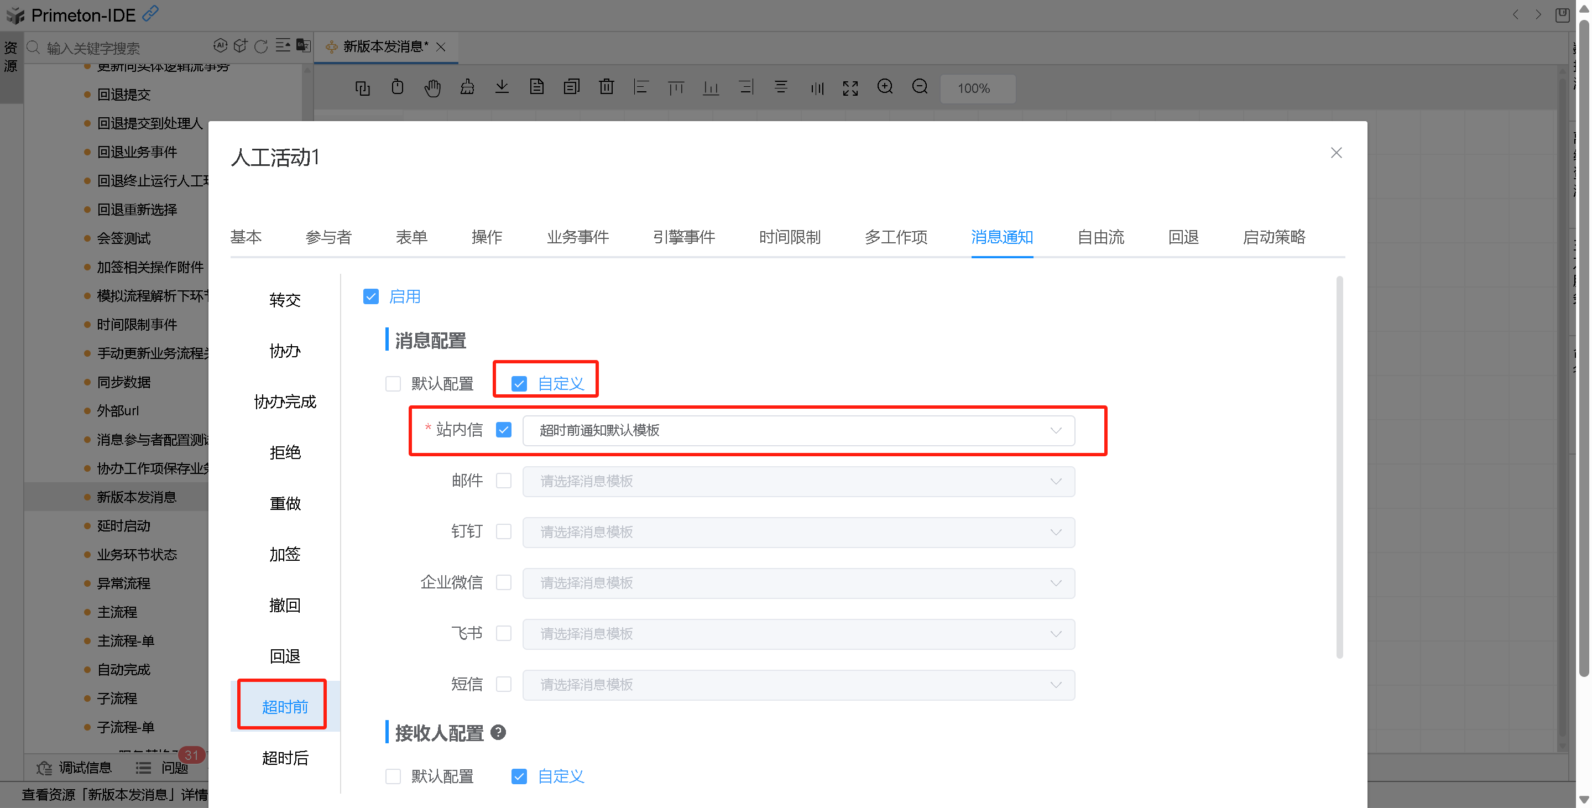Viewport: 1592px width, 808px height.
Task: Click the trash delete icon in toolbar
Action: coord(606,87)
